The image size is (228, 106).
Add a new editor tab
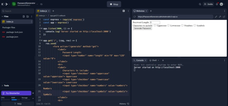tap(53, 11)
